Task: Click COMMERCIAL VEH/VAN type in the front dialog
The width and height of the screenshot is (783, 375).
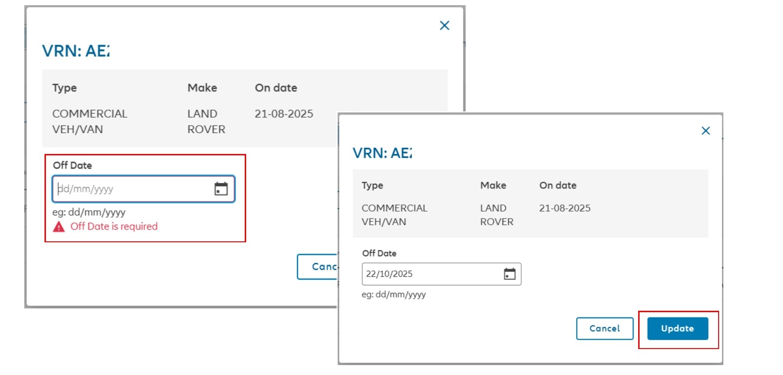Action: (394, 215)
